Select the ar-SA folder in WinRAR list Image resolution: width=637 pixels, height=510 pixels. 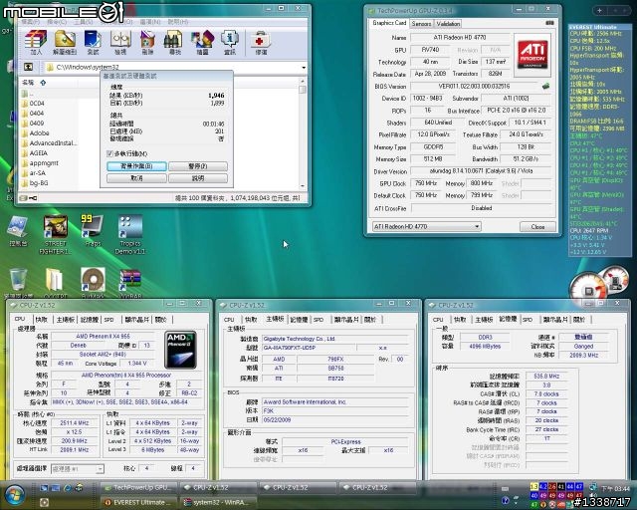pos(38,173)
